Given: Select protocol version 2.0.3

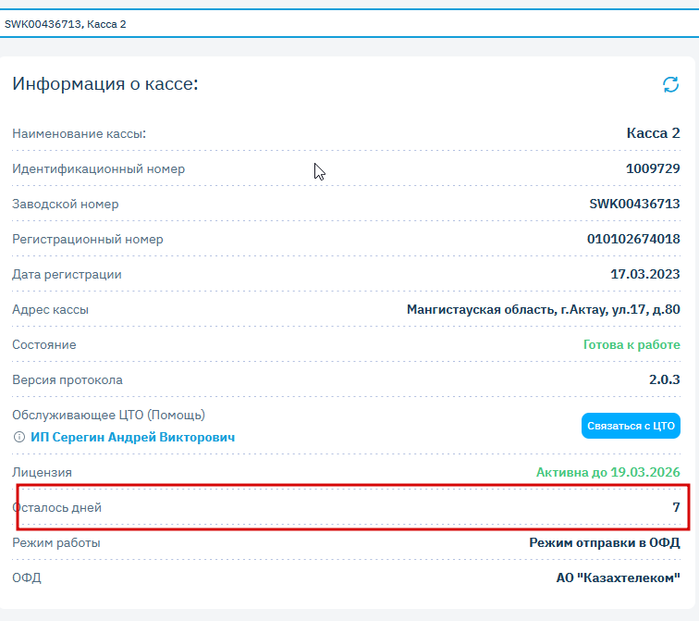Looking at the screenshot, I should pyautogui.click(x=664, y=379).
